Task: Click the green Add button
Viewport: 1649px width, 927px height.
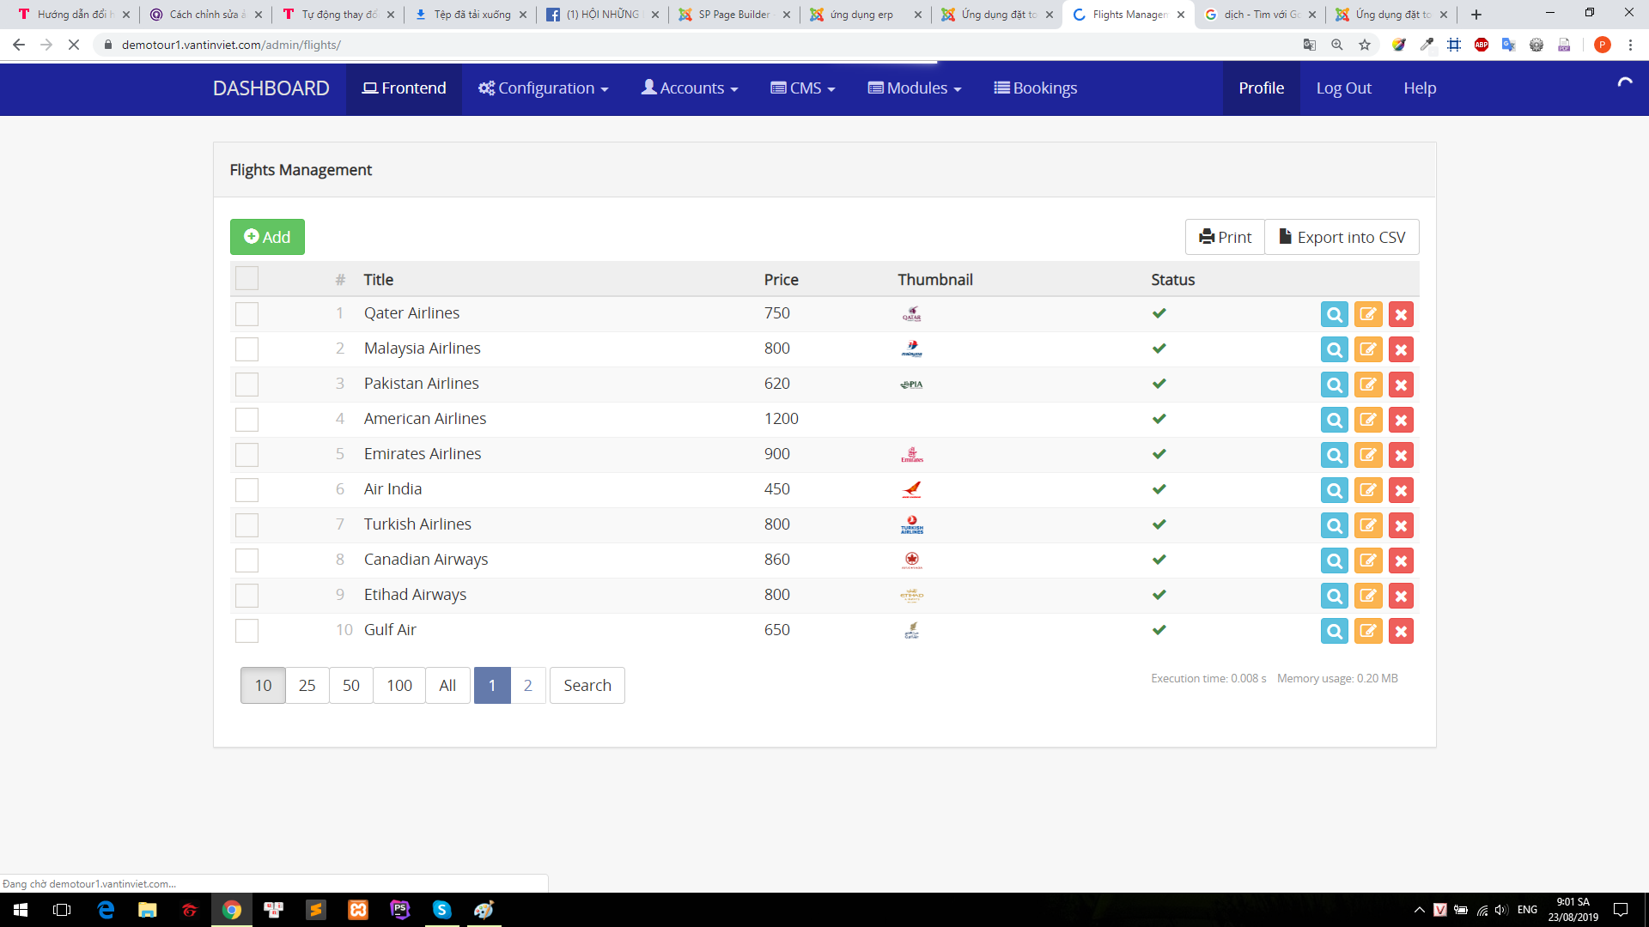Action: click(267, 237)
